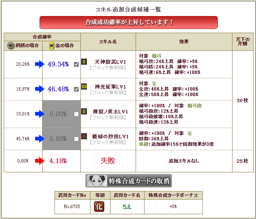This screenshot has height=219, width=256.
Task: Uncheck the 49.34% gold checkbox for 天神旋武LV1
Action: 76,64
